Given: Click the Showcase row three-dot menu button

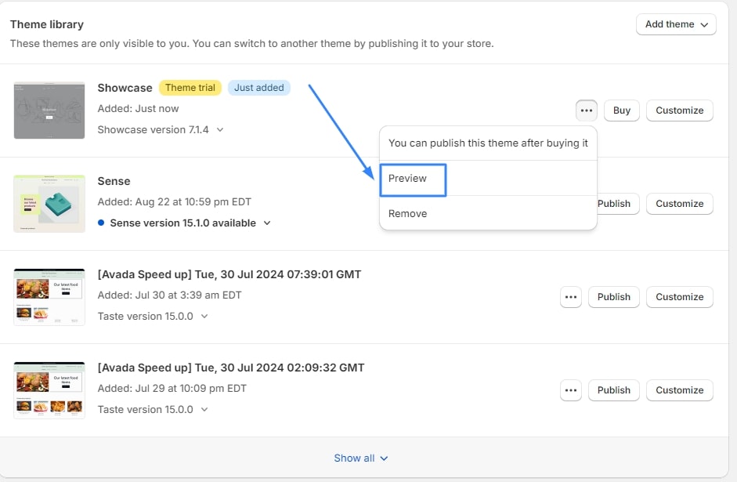Looking at the screenshot, I should (x=586, y=111).
